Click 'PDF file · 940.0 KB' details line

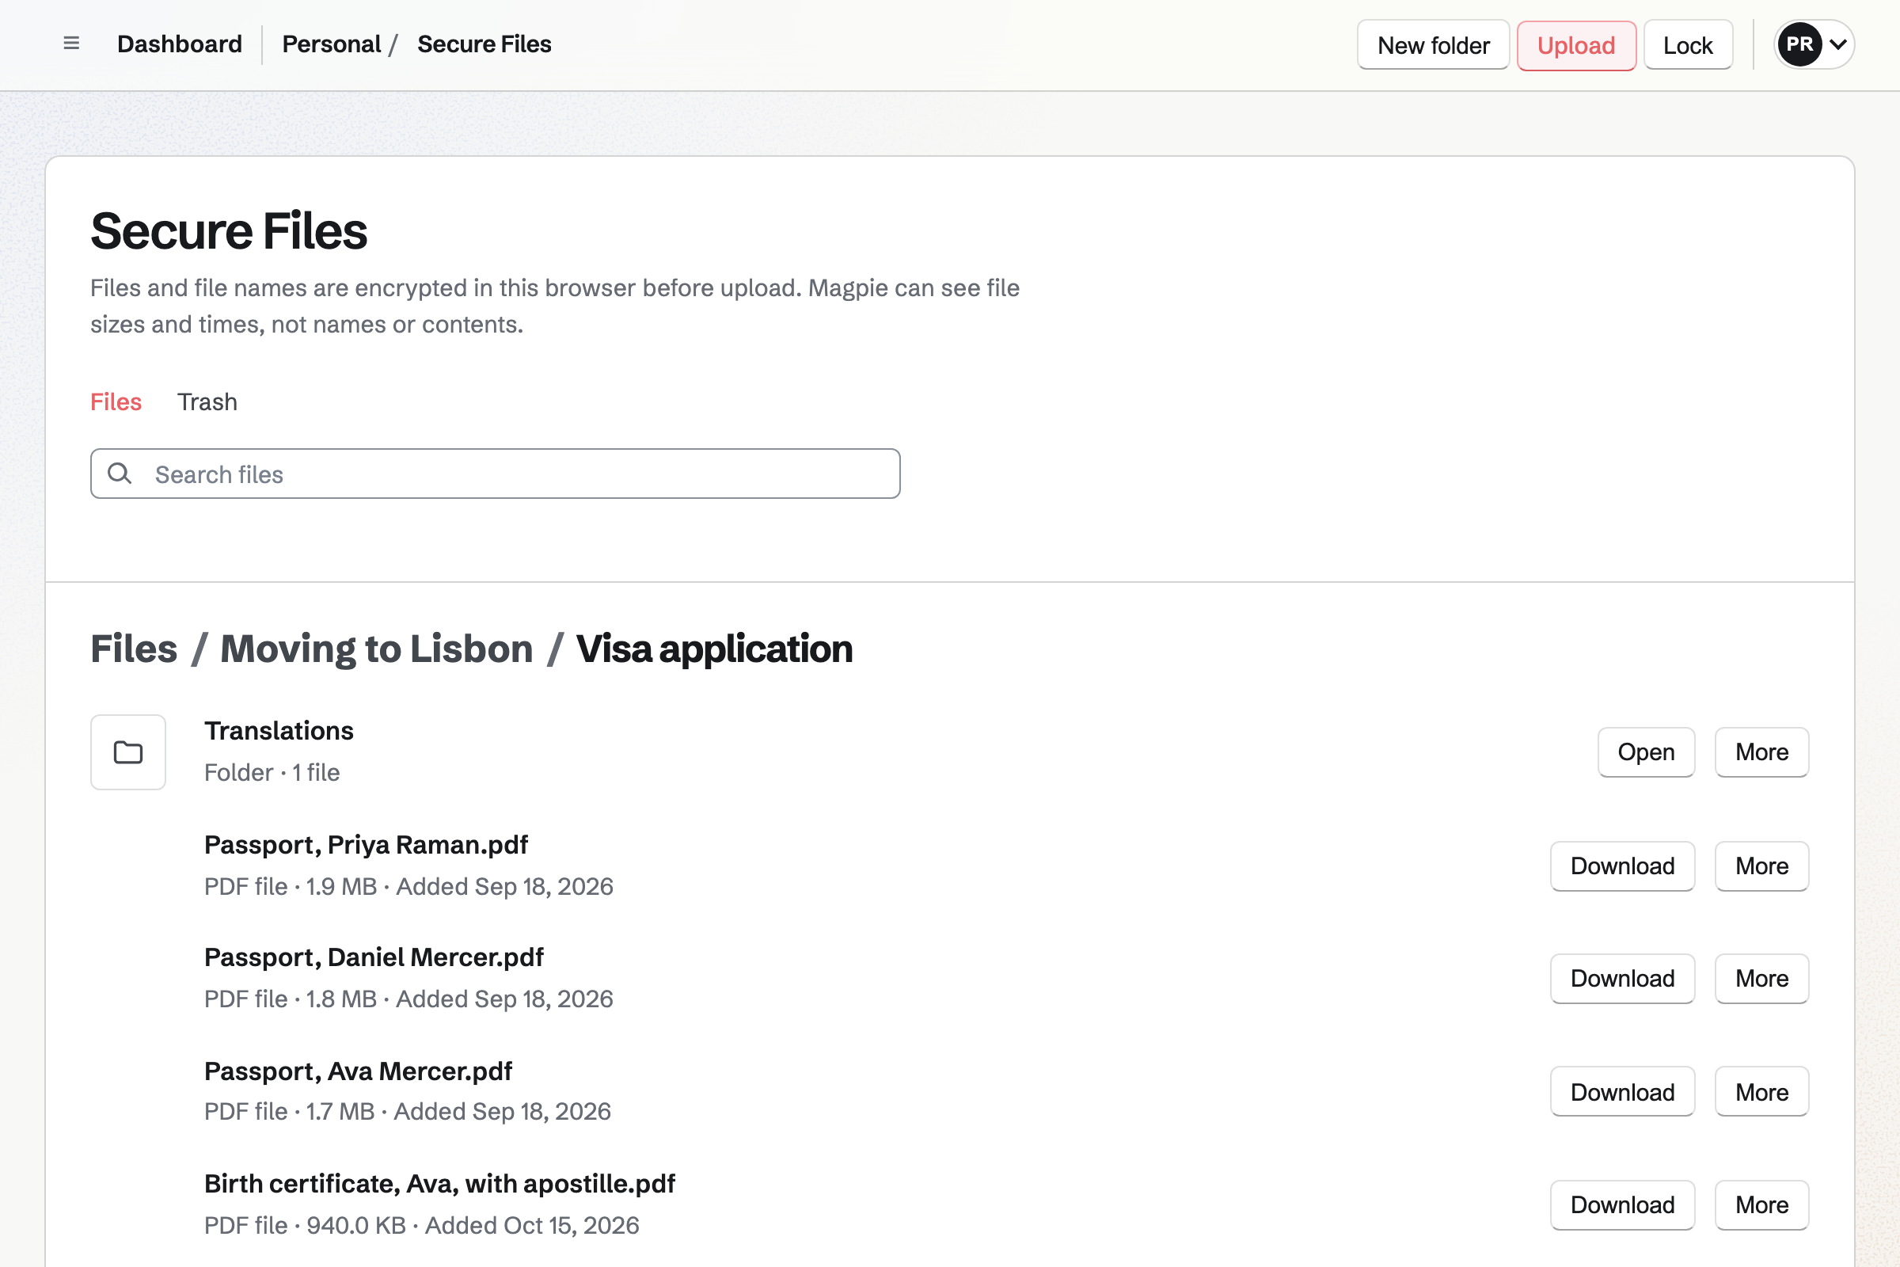tap(422, 1225)
